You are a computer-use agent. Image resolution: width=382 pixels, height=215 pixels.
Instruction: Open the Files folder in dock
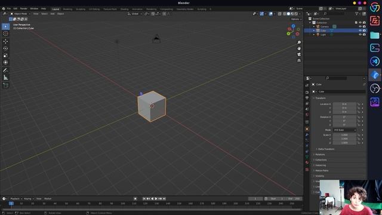(x=375, y=35)
